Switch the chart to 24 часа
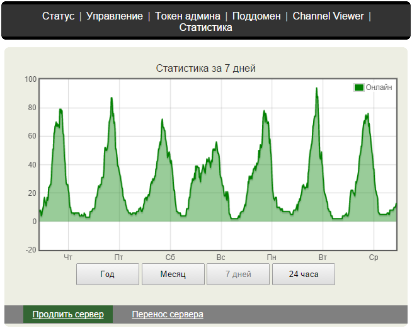The height and width of the screenshot is (328, 412). 304,274
